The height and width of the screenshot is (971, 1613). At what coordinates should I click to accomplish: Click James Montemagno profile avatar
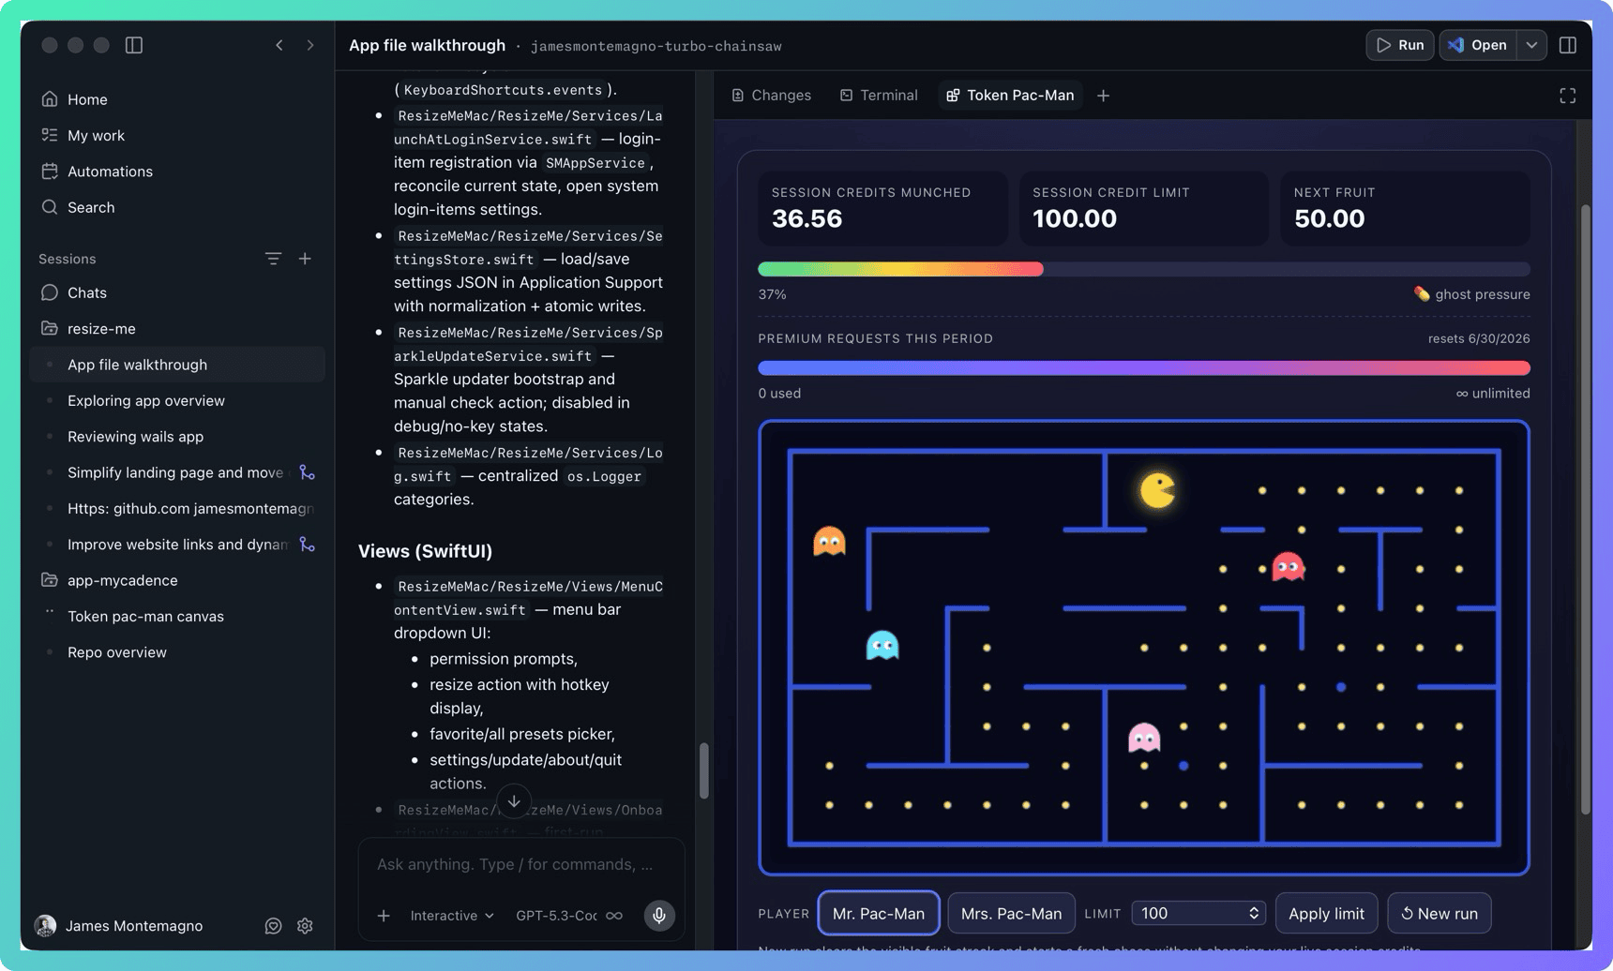[x=45, y=926]
